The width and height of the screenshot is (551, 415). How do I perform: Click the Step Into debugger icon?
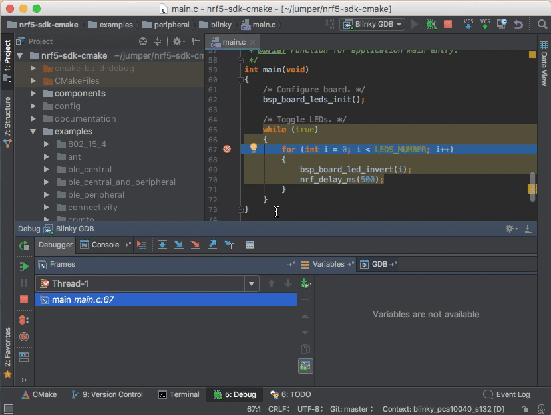click(x=178, y=245)
